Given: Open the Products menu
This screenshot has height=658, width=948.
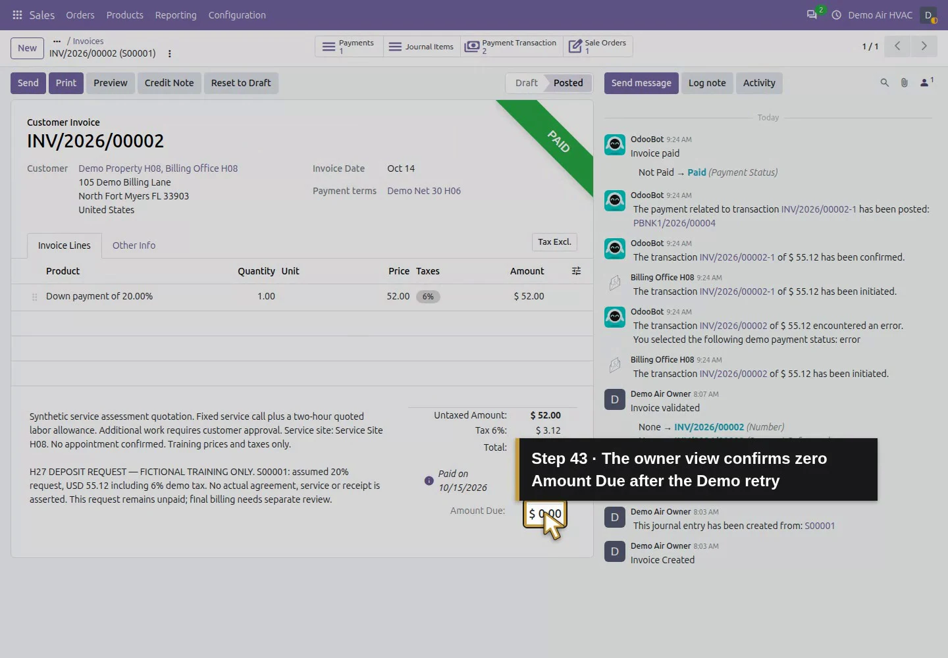Looking at the screenshot, I should 125,14.
